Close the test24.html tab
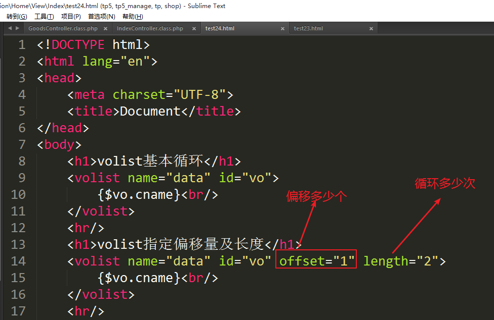The height and width of the screenshot is (320, 494). tap(282, 29)
